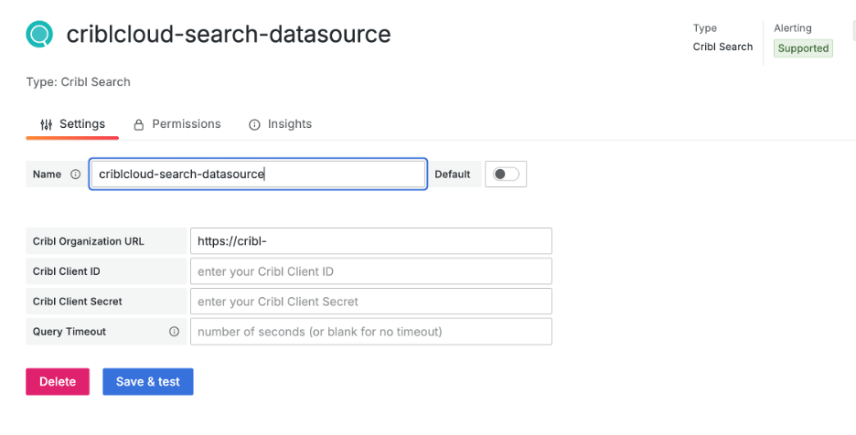Click the green Supported alerting badge
This screenshot has height=435, width=856.
[x=803, y=48]
